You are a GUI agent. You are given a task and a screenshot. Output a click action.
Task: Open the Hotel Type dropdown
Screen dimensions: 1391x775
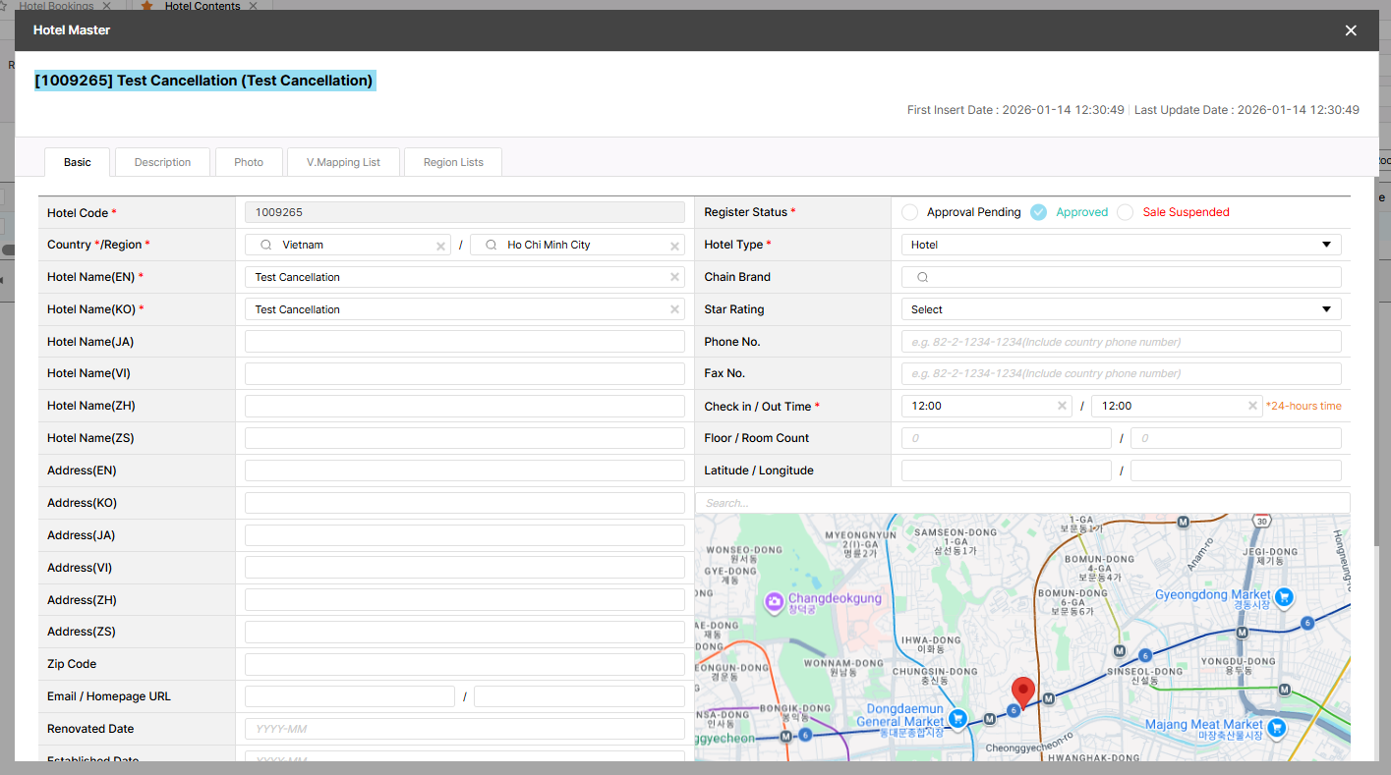click(1121, 245)
